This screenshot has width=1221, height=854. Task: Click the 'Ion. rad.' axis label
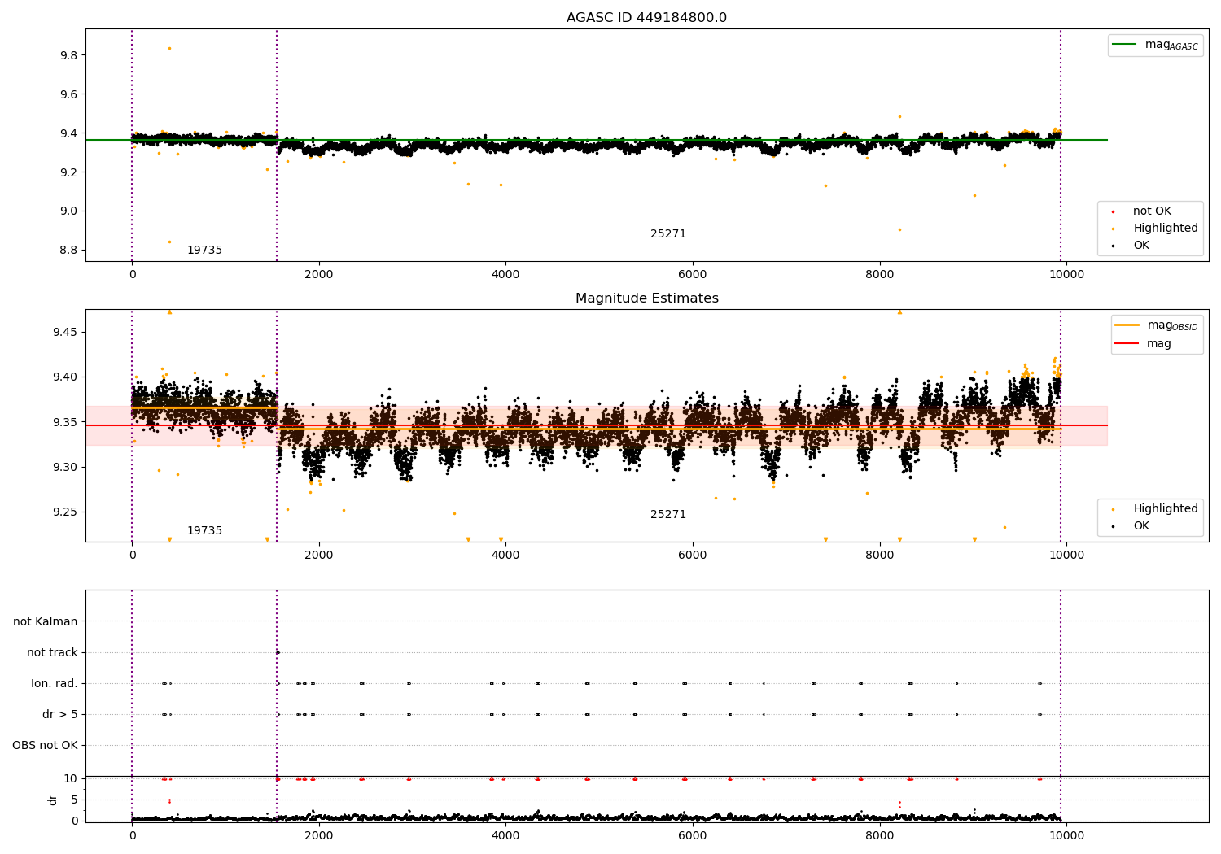[x=55, y=684]
